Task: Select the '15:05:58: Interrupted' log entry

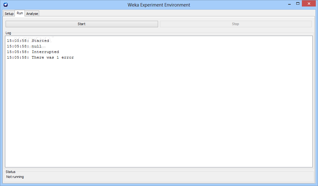Action: [x=33, y=52]
